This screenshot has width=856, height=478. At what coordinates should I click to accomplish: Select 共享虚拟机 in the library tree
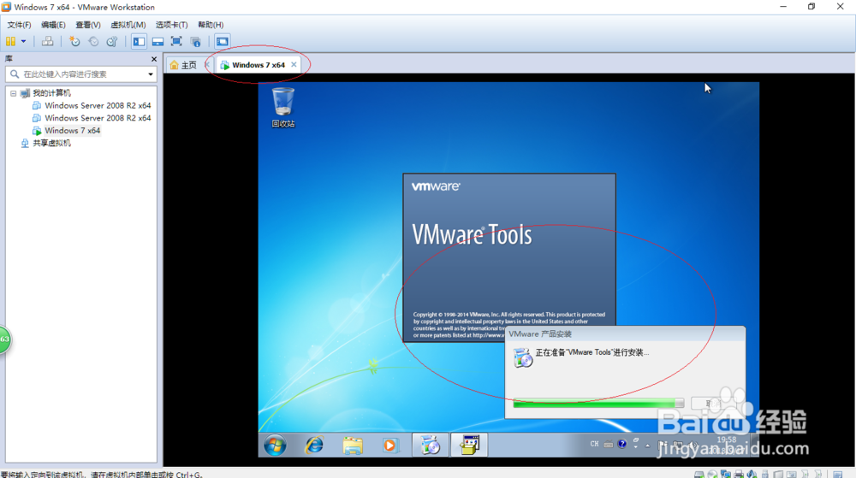click(x=51, y=144)
